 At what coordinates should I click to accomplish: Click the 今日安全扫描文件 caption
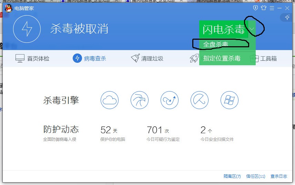(217, 139)
